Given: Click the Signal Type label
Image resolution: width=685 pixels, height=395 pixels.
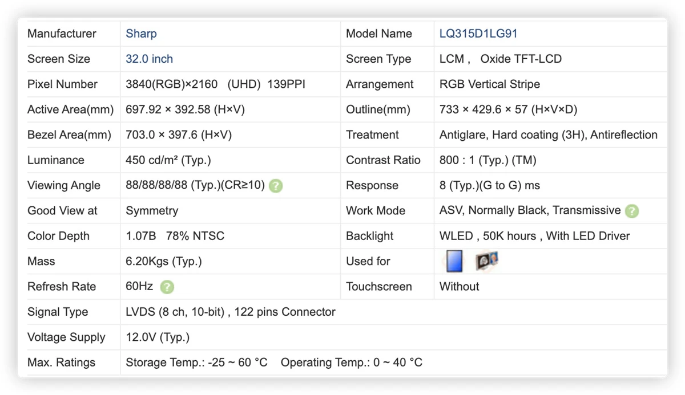Looking at the screenshot, I should coord(58,312).
